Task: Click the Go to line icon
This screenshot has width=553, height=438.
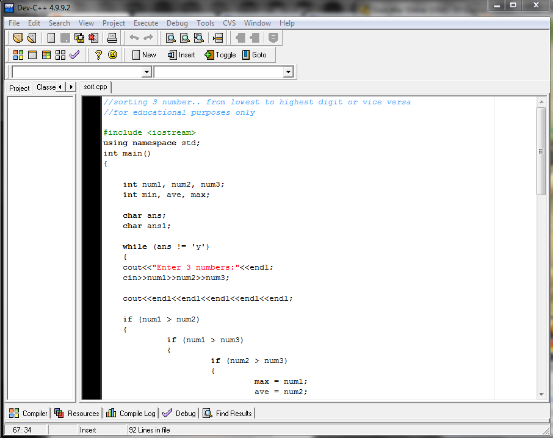Action: pos(218,38)
